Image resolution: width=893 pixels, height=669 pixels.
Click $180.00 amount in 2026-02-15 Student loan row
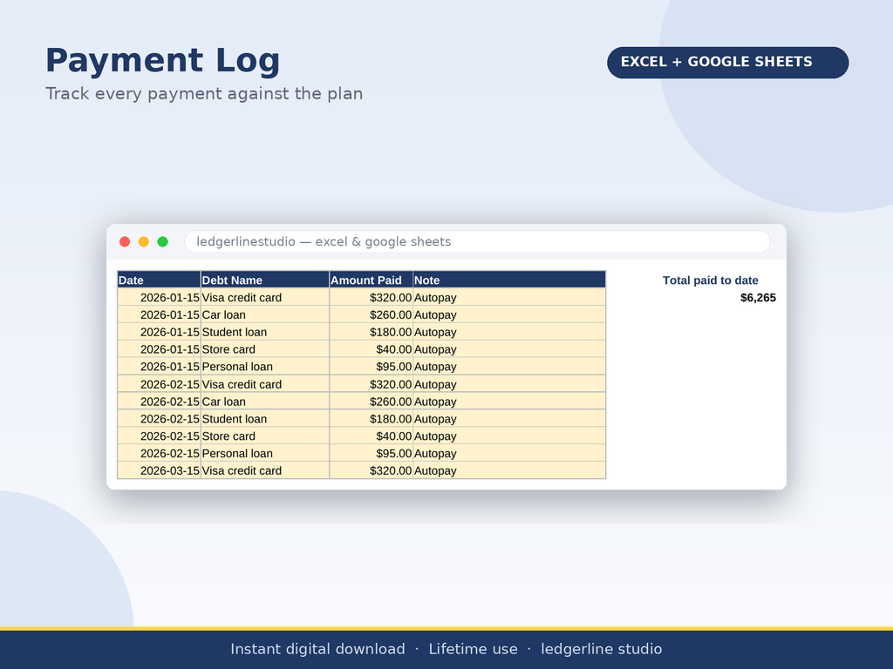372,419
